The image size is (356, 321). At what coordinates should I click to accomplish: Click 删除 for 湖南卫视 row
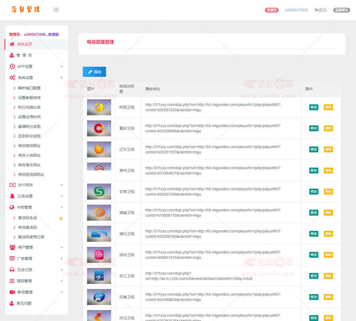[x=328, y=213]
